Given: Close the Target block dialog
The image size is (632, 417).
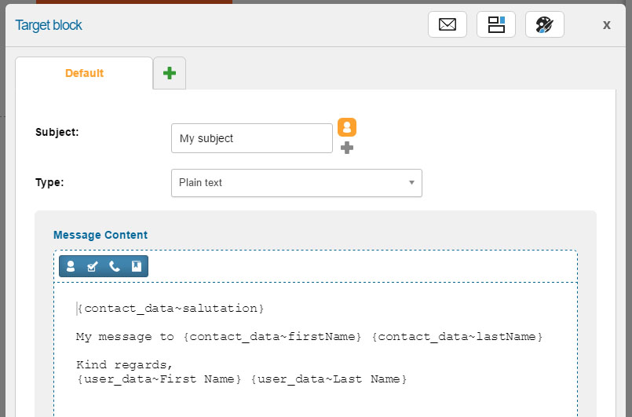Looking at the screenshot, I should click(606, 24).
